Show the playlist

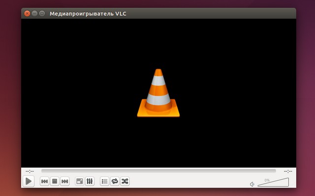[x=104, y=181]
